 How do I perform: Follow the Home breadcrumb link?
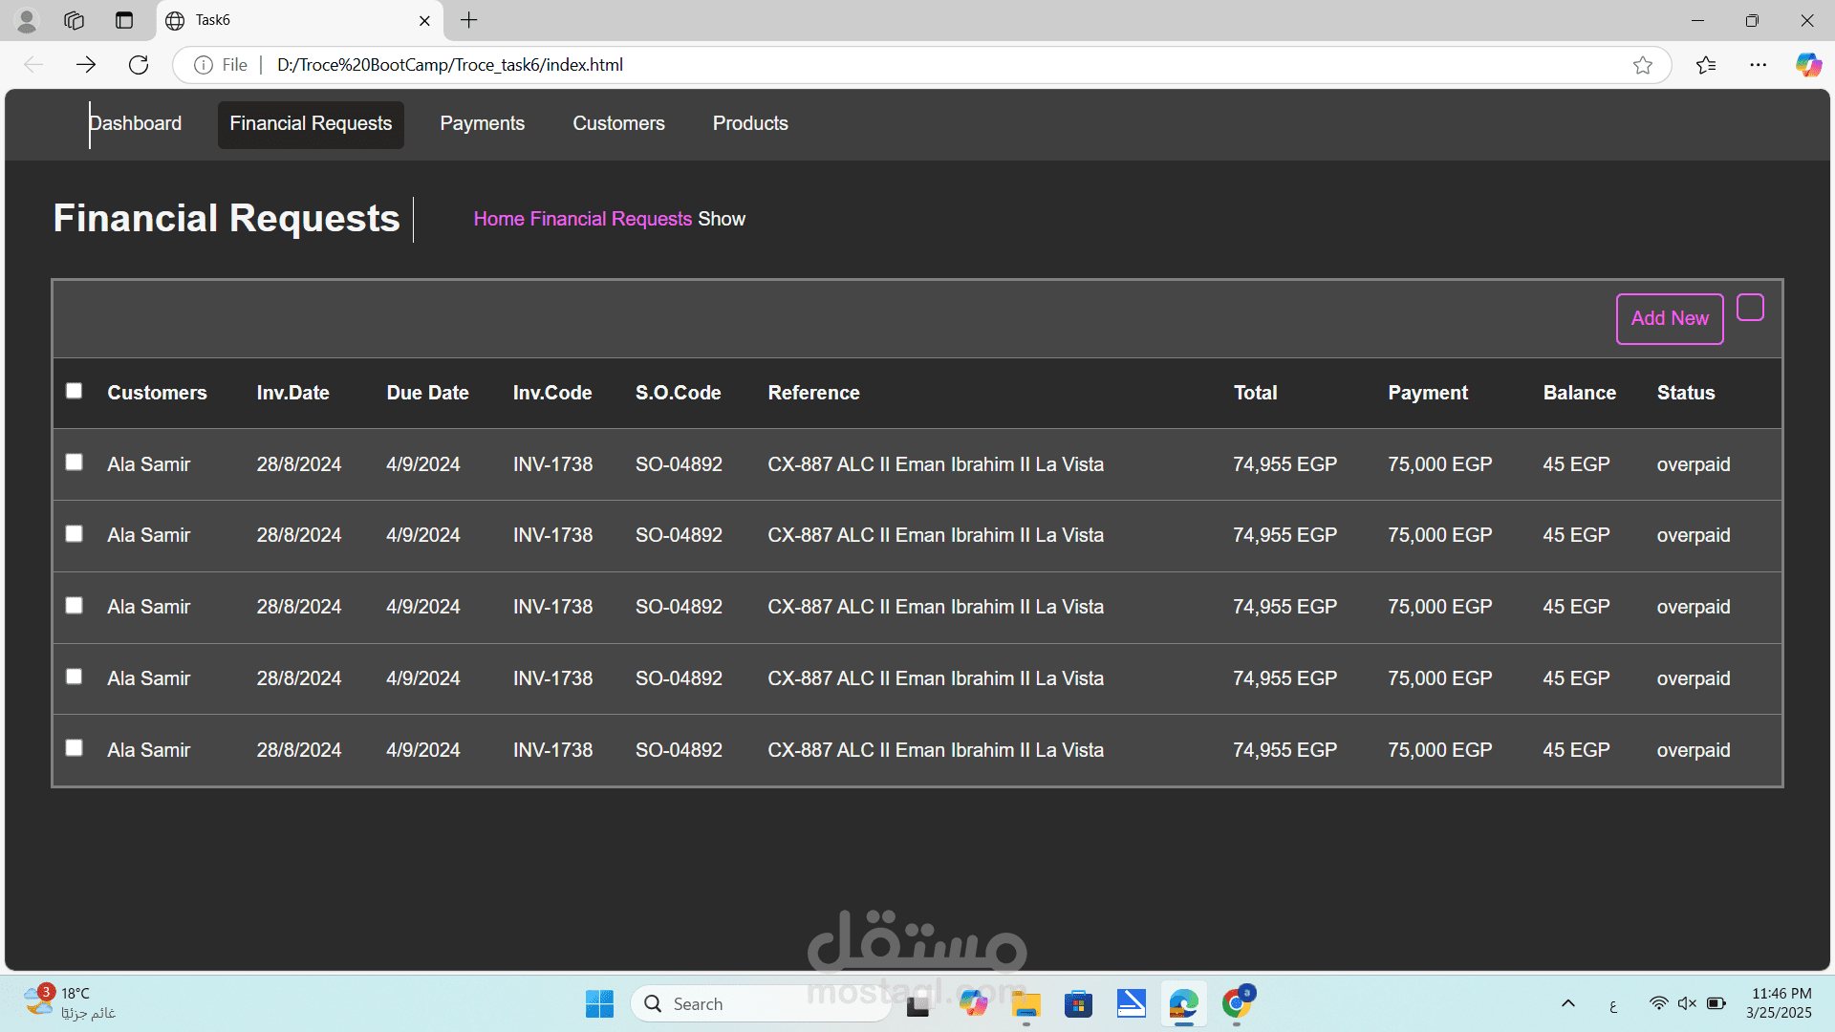point(499,219)
